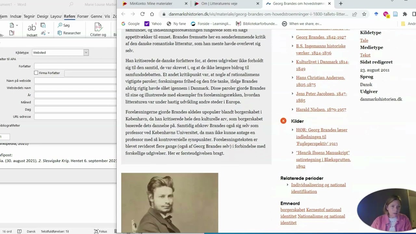416x234 pixels.
Task: Open the Layout ribbon tab
Action: pos(56,16)
